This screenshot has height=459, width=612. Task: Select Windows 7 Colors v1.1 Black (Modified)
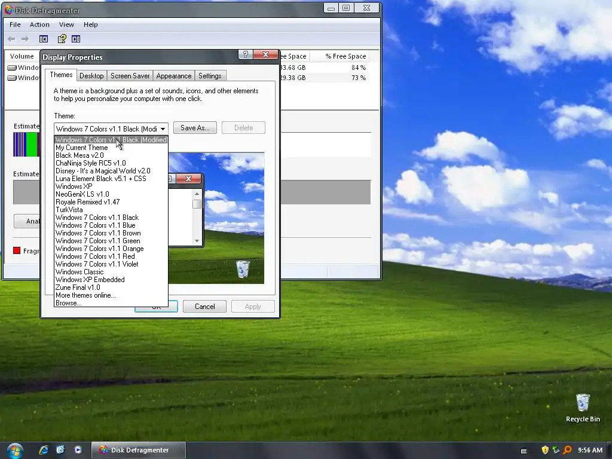[x=111, y=140]
